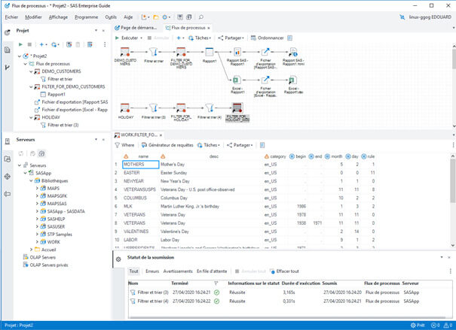Open the Outils menu
Screen dimensions: 456x330
coord(111,17)
